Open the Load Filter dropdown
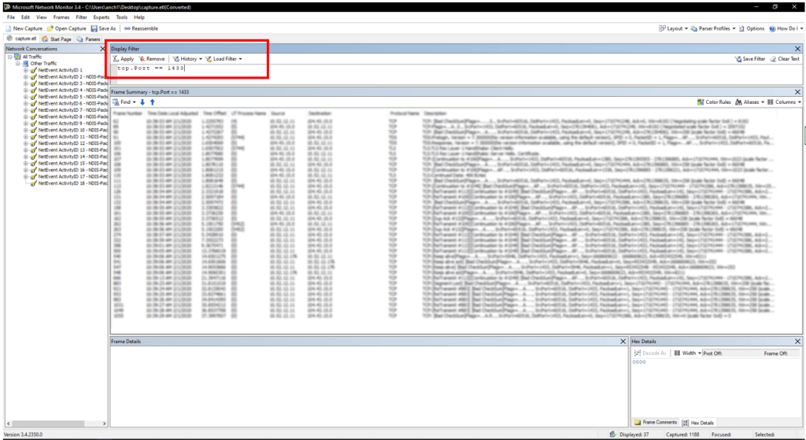 click(x=224, y=59)
